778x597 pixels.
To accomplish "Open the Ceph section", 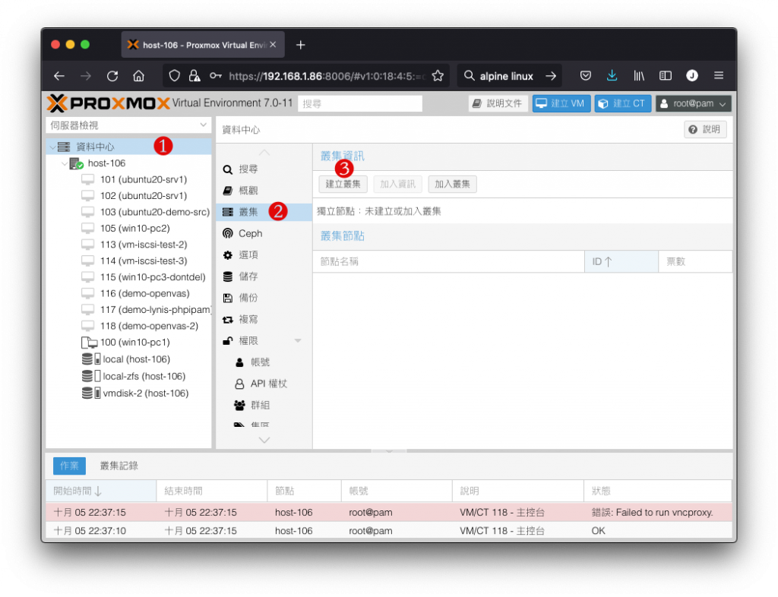I will click(x=264, y=233).
